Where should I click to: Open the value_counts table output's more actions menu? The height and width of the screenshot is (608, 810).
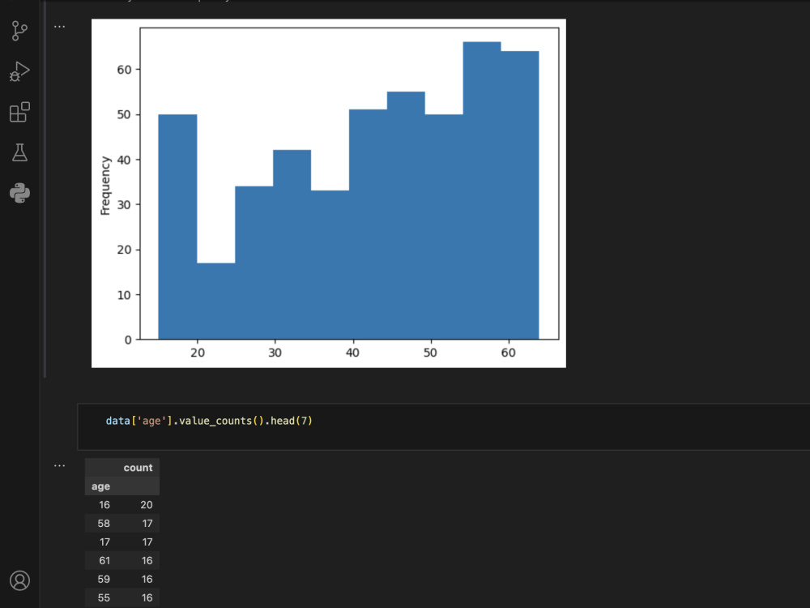pyautogui.click(x=59, y=466)
